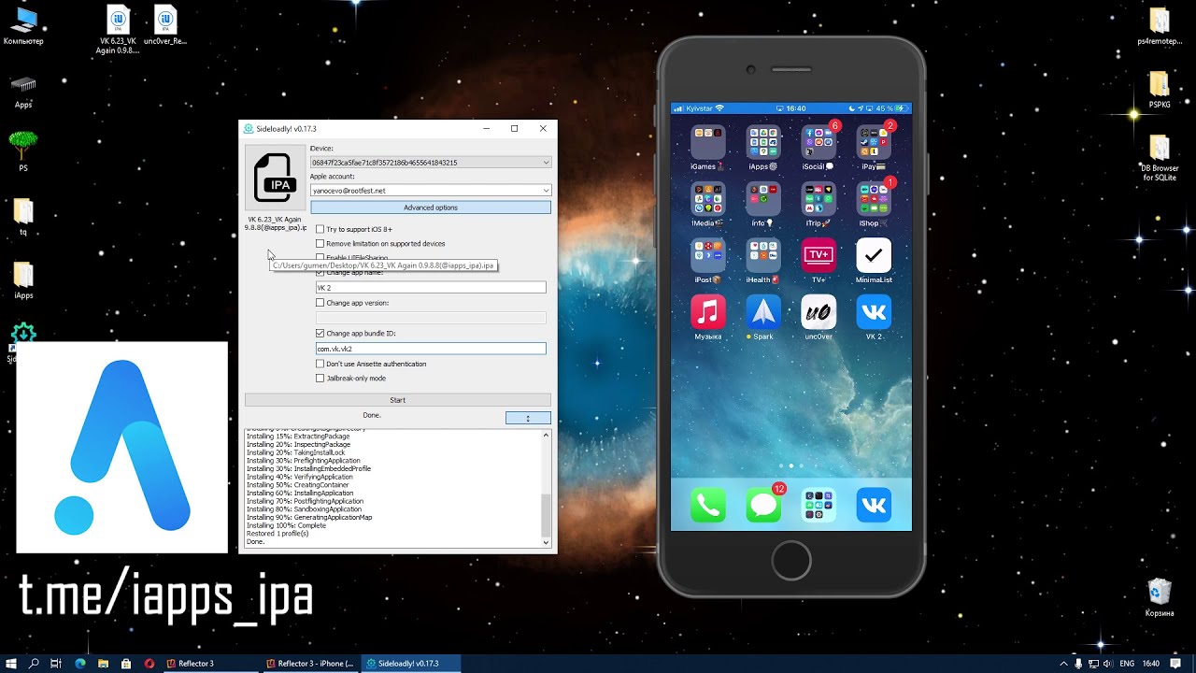Check Don't use Anisette authentication

[x=320, y=364]
